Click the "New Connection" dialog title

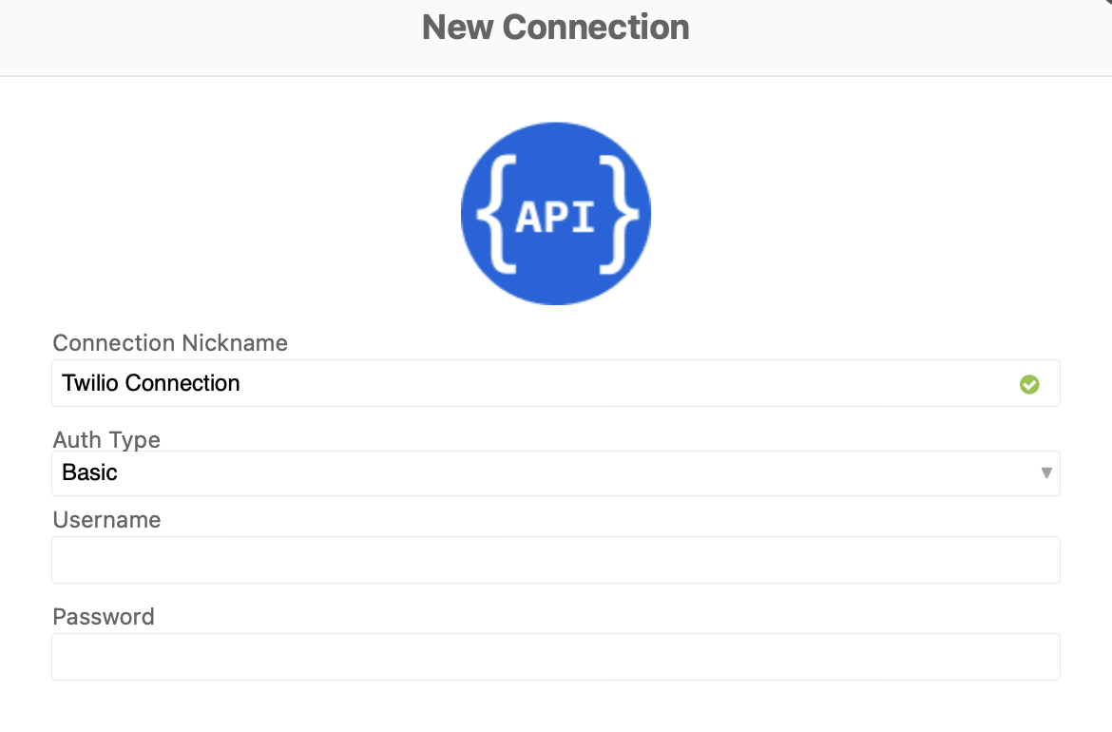(555, 27)
